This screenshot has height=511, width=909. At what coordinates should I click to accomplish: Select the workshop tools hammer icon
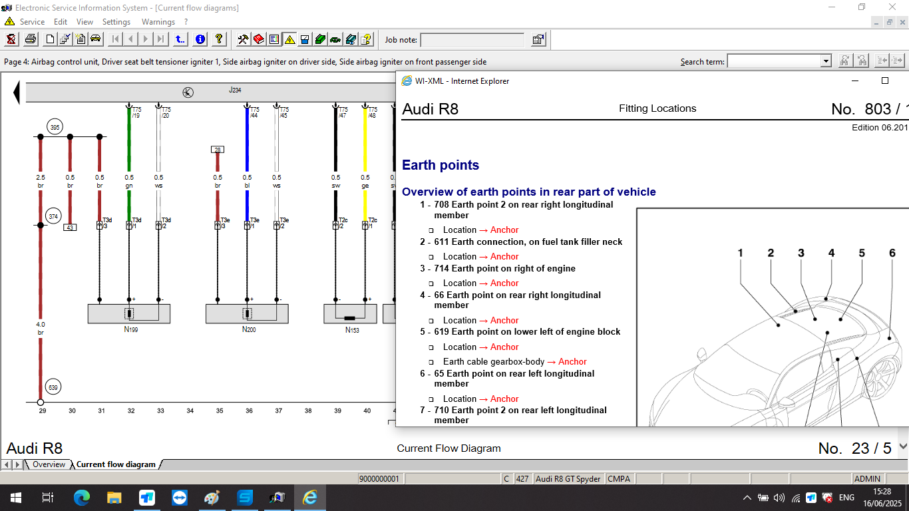tap(244, 39)
